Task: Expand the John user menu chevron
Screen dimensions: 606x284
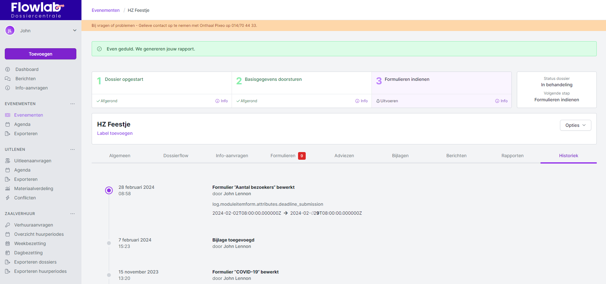Action: (x=75, y=31)
